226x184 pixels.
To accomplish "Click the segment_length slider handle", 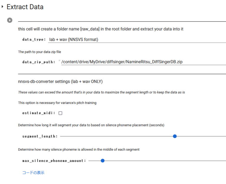I will pyautogui.click(x=175, y=136).
